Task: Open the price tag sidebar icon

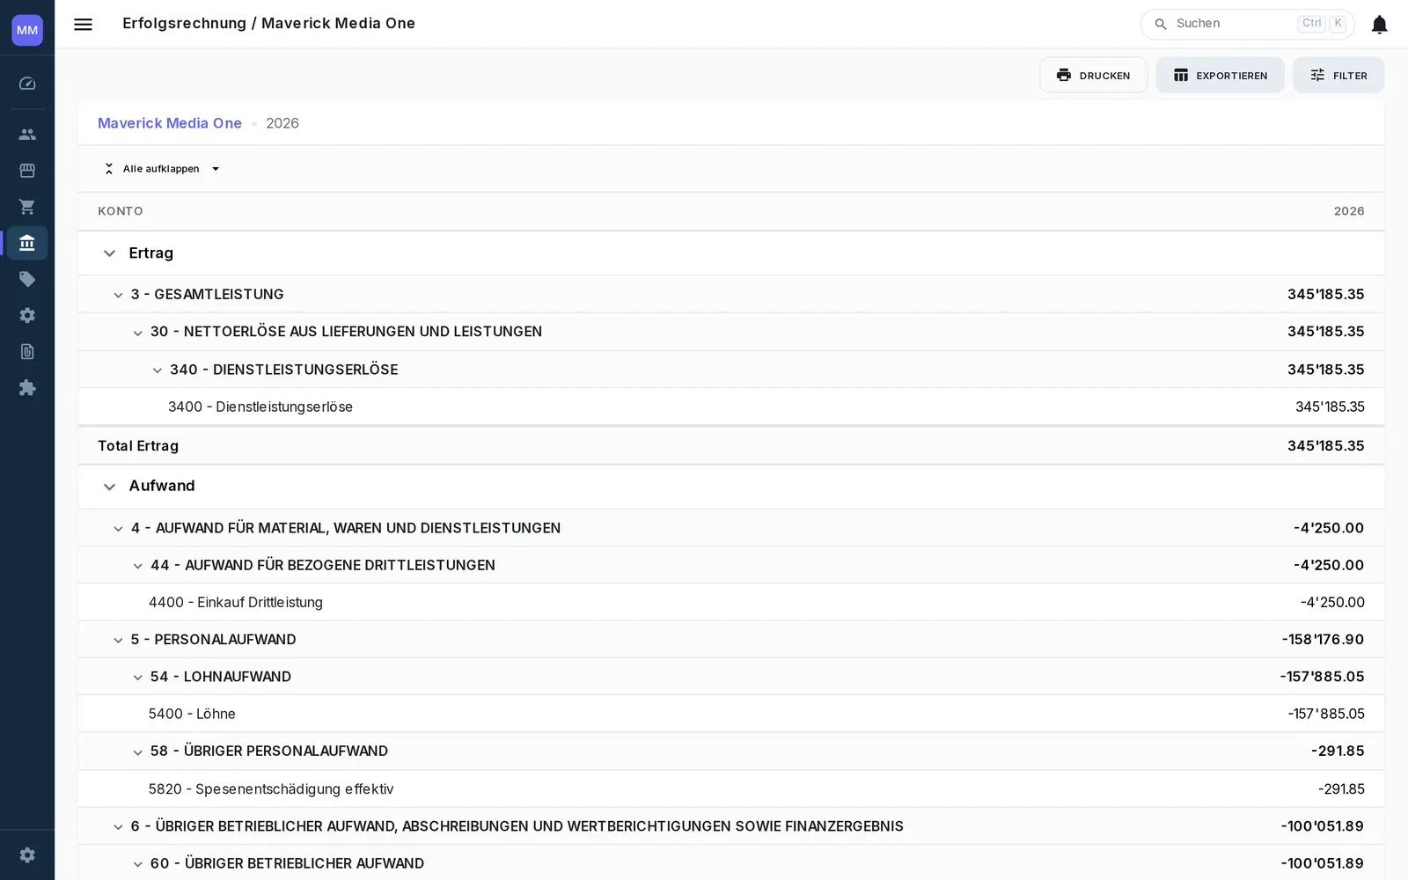Action: click(x=27, y=280)
